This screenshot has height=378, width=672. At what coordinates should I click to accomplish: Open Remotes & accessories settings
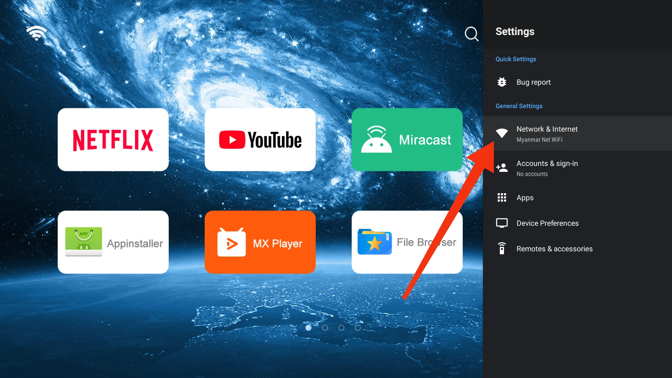point(555,248)
